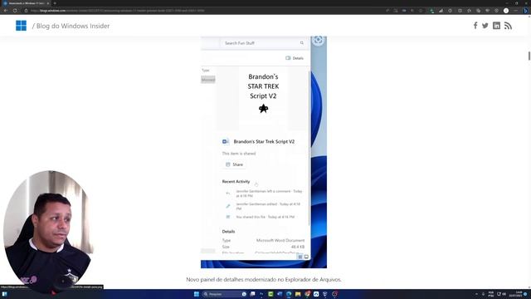Reload the page with refresh icon
Viewport: 531px width, 299px height.
(x=15, y=11)
